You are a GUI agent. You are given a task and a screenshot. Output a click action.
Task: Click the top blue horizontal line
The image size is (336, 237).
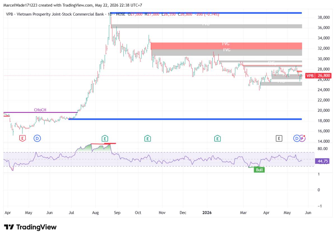click(206, 13)
